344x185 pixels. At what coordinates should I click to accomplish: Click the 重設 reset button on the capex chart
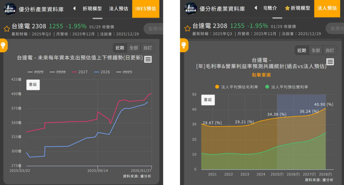[x=33, y=84]
